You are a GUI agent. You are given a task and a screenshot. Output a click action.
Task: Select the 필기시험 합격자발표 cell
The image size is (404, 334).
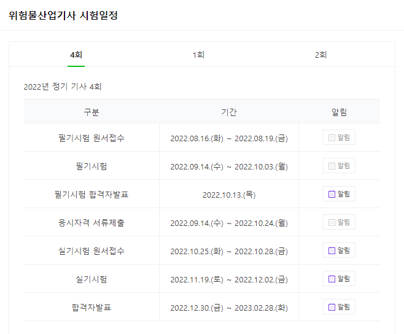pyautogui.click(x=91, y=194)
